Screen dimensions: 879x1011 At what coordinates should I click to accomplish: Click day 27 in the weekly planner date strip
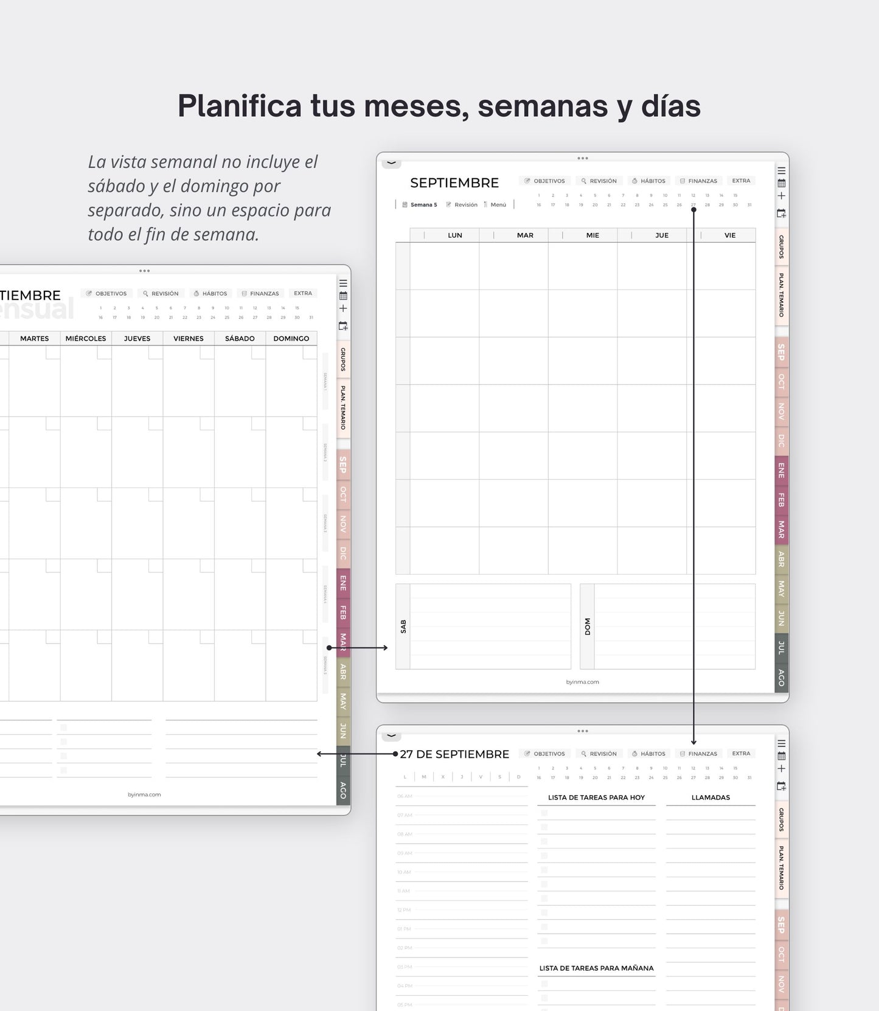click(x=693, y=205)
